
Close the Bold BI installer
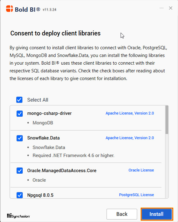point(171,8)
